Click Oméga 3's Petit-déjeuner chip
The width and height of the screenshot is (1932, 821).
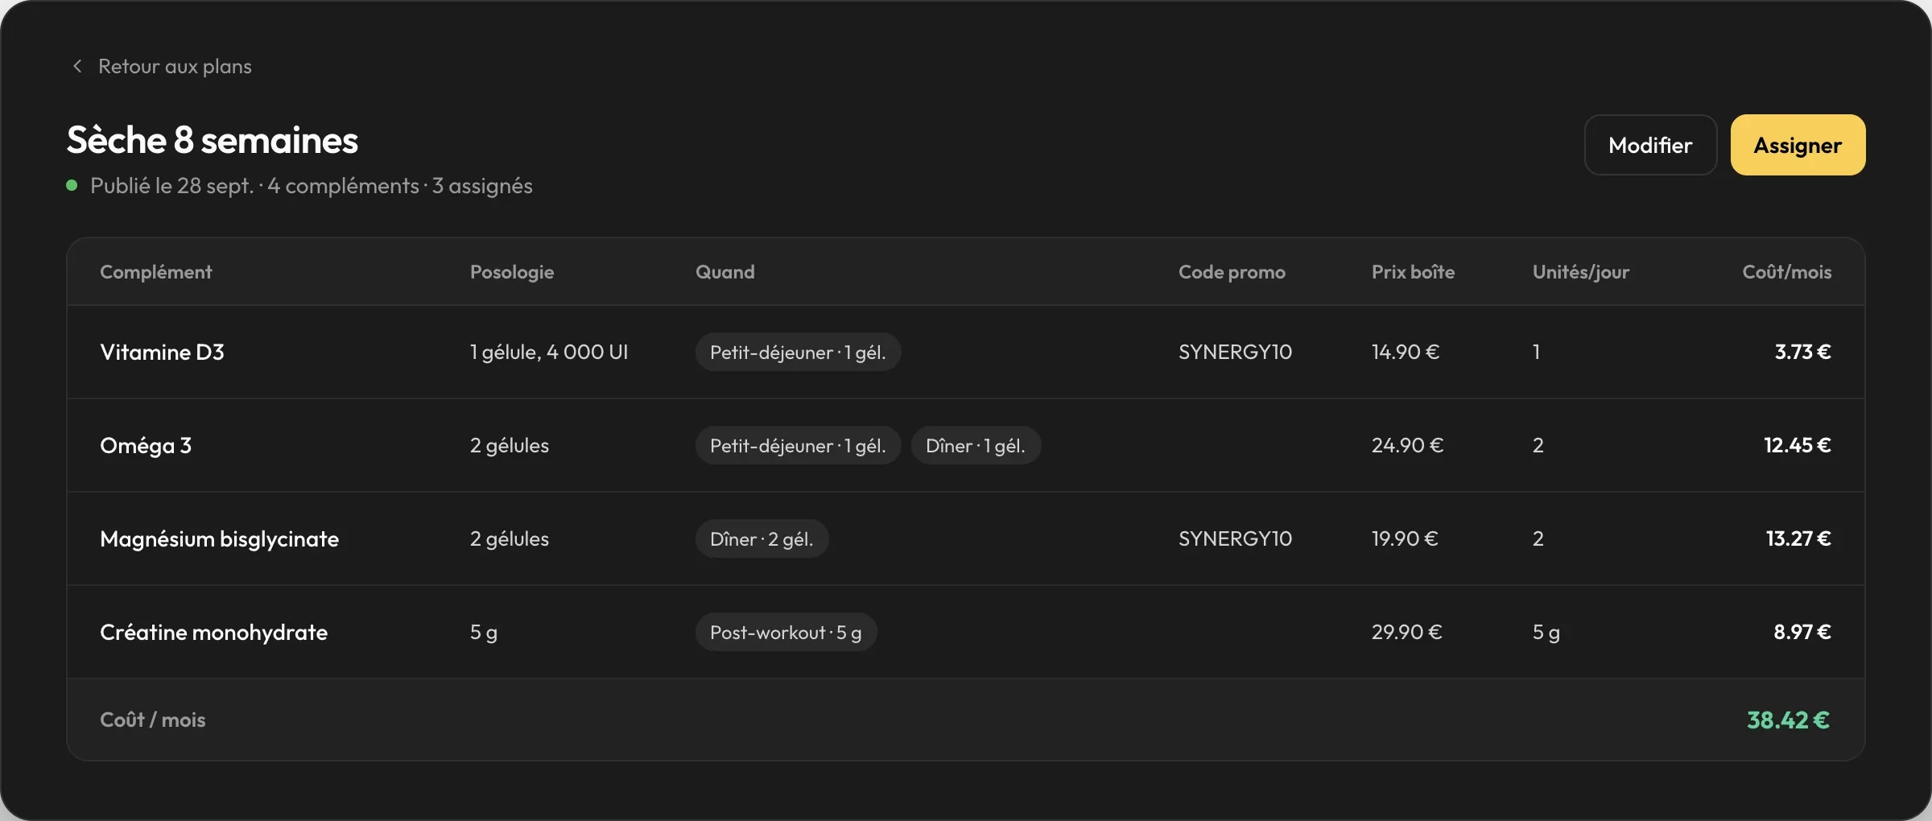click(798, 445)
